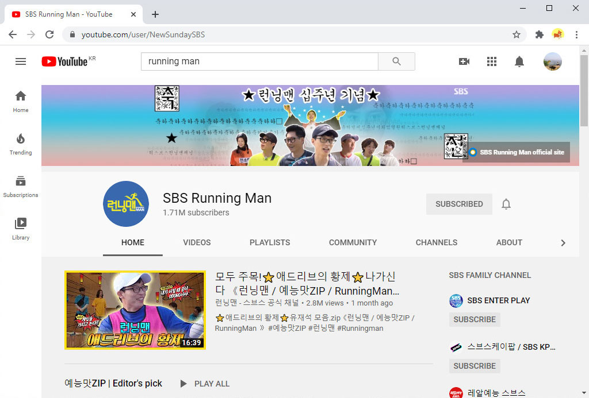Switch to the COMMUNITY tab
The height and width of the screenshot is (398, 589).
(353, 243)
